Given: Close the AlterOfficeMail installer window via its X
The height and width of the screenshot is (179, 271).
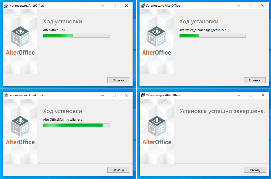Looking at the screenshot, I should point(126,95).
